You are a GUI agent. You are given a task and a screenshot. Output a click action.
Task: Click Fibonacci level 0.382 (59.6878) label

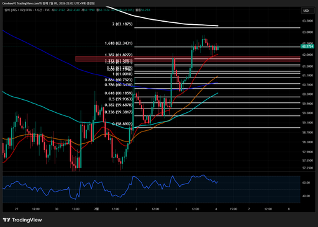click(x=119, y=105)
